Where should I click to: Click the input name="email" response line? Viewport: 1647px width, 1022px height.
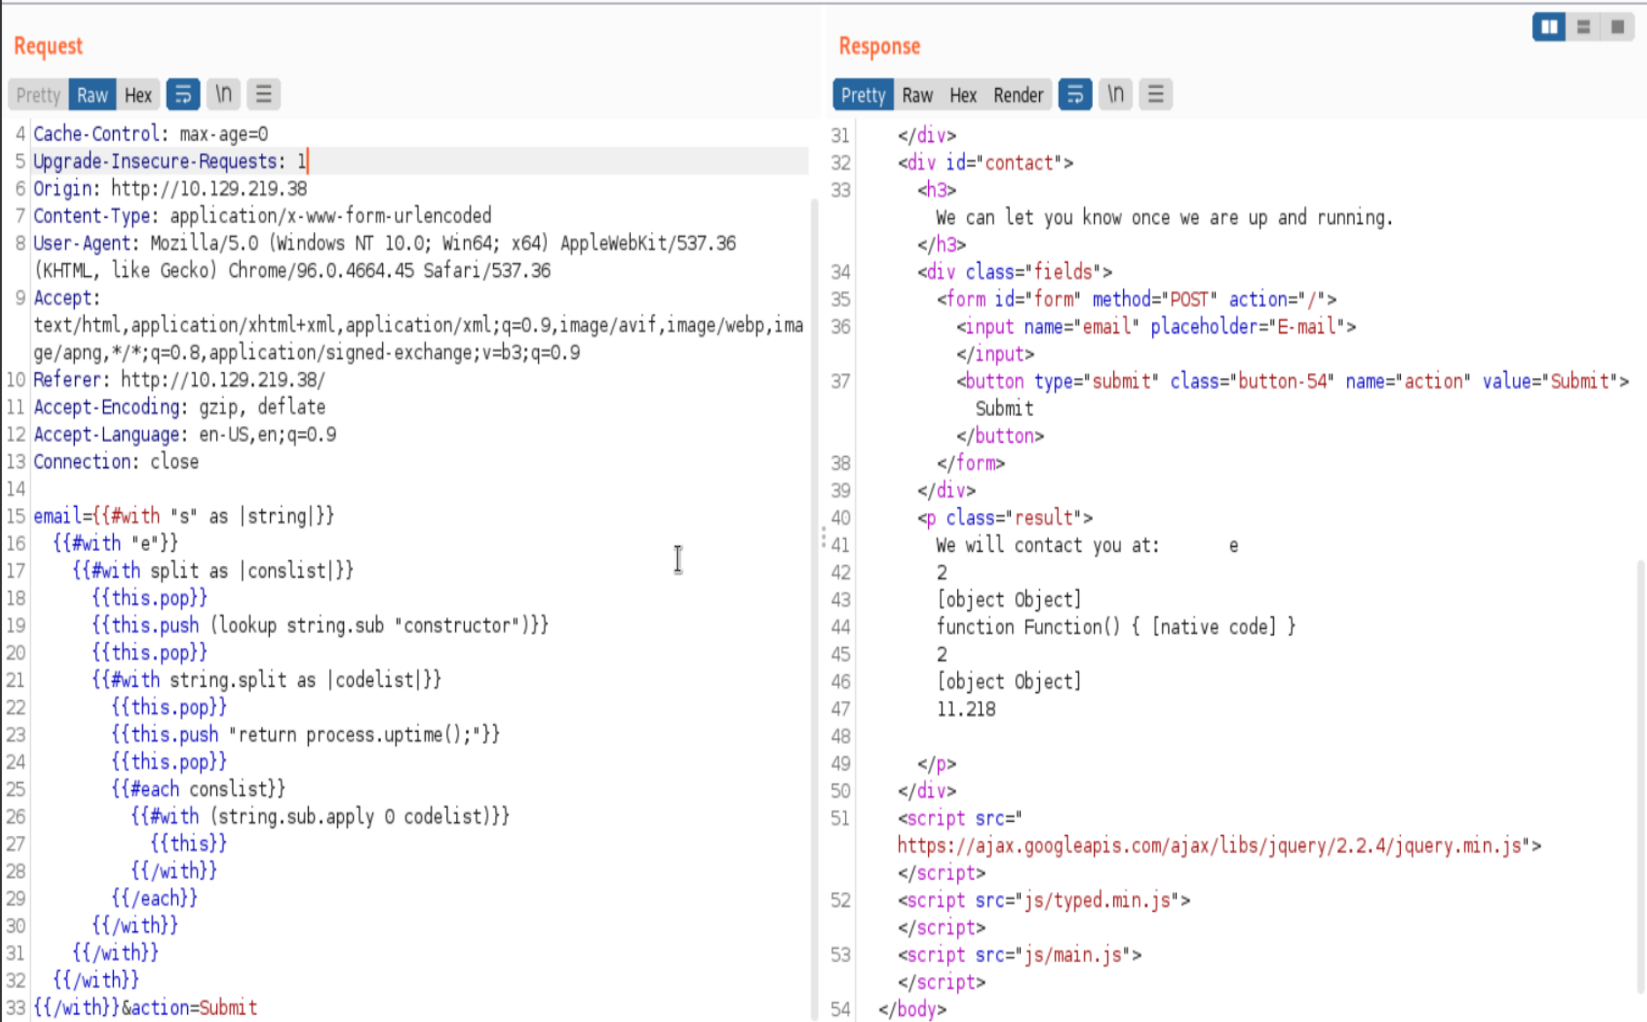pos(1156,326)
